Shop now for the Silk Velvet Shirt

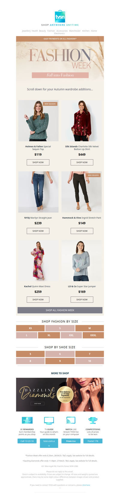click(x=82, y=162)
